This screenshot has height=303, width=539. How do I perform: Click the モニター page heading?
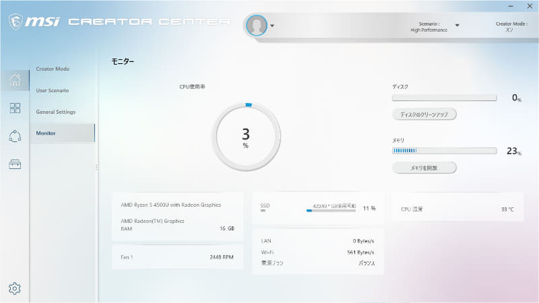coord(123,61)
